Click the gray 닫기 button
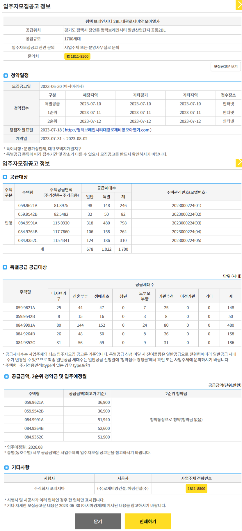This screenshot has width=242, height=531. click(x=98, y=521)
